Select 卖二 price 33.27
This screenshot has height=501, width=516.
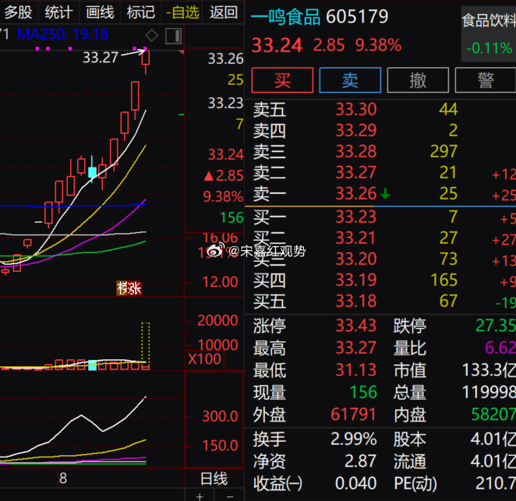pos(356,172)
